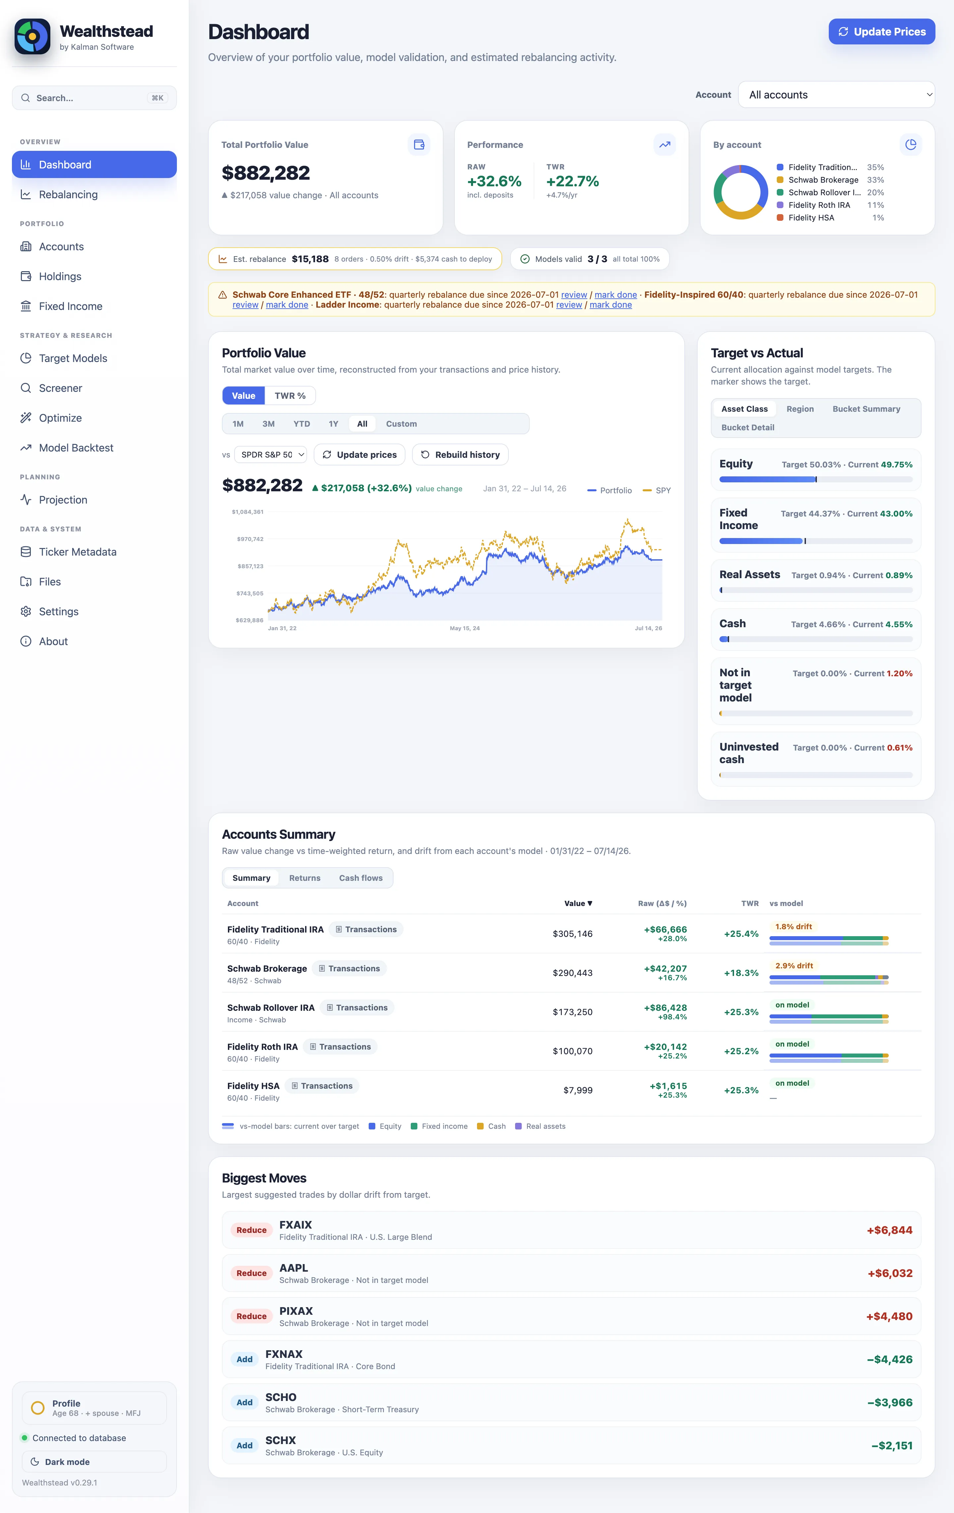
Task: Click the AAPL Reduce row
Action: point(571,1274)
